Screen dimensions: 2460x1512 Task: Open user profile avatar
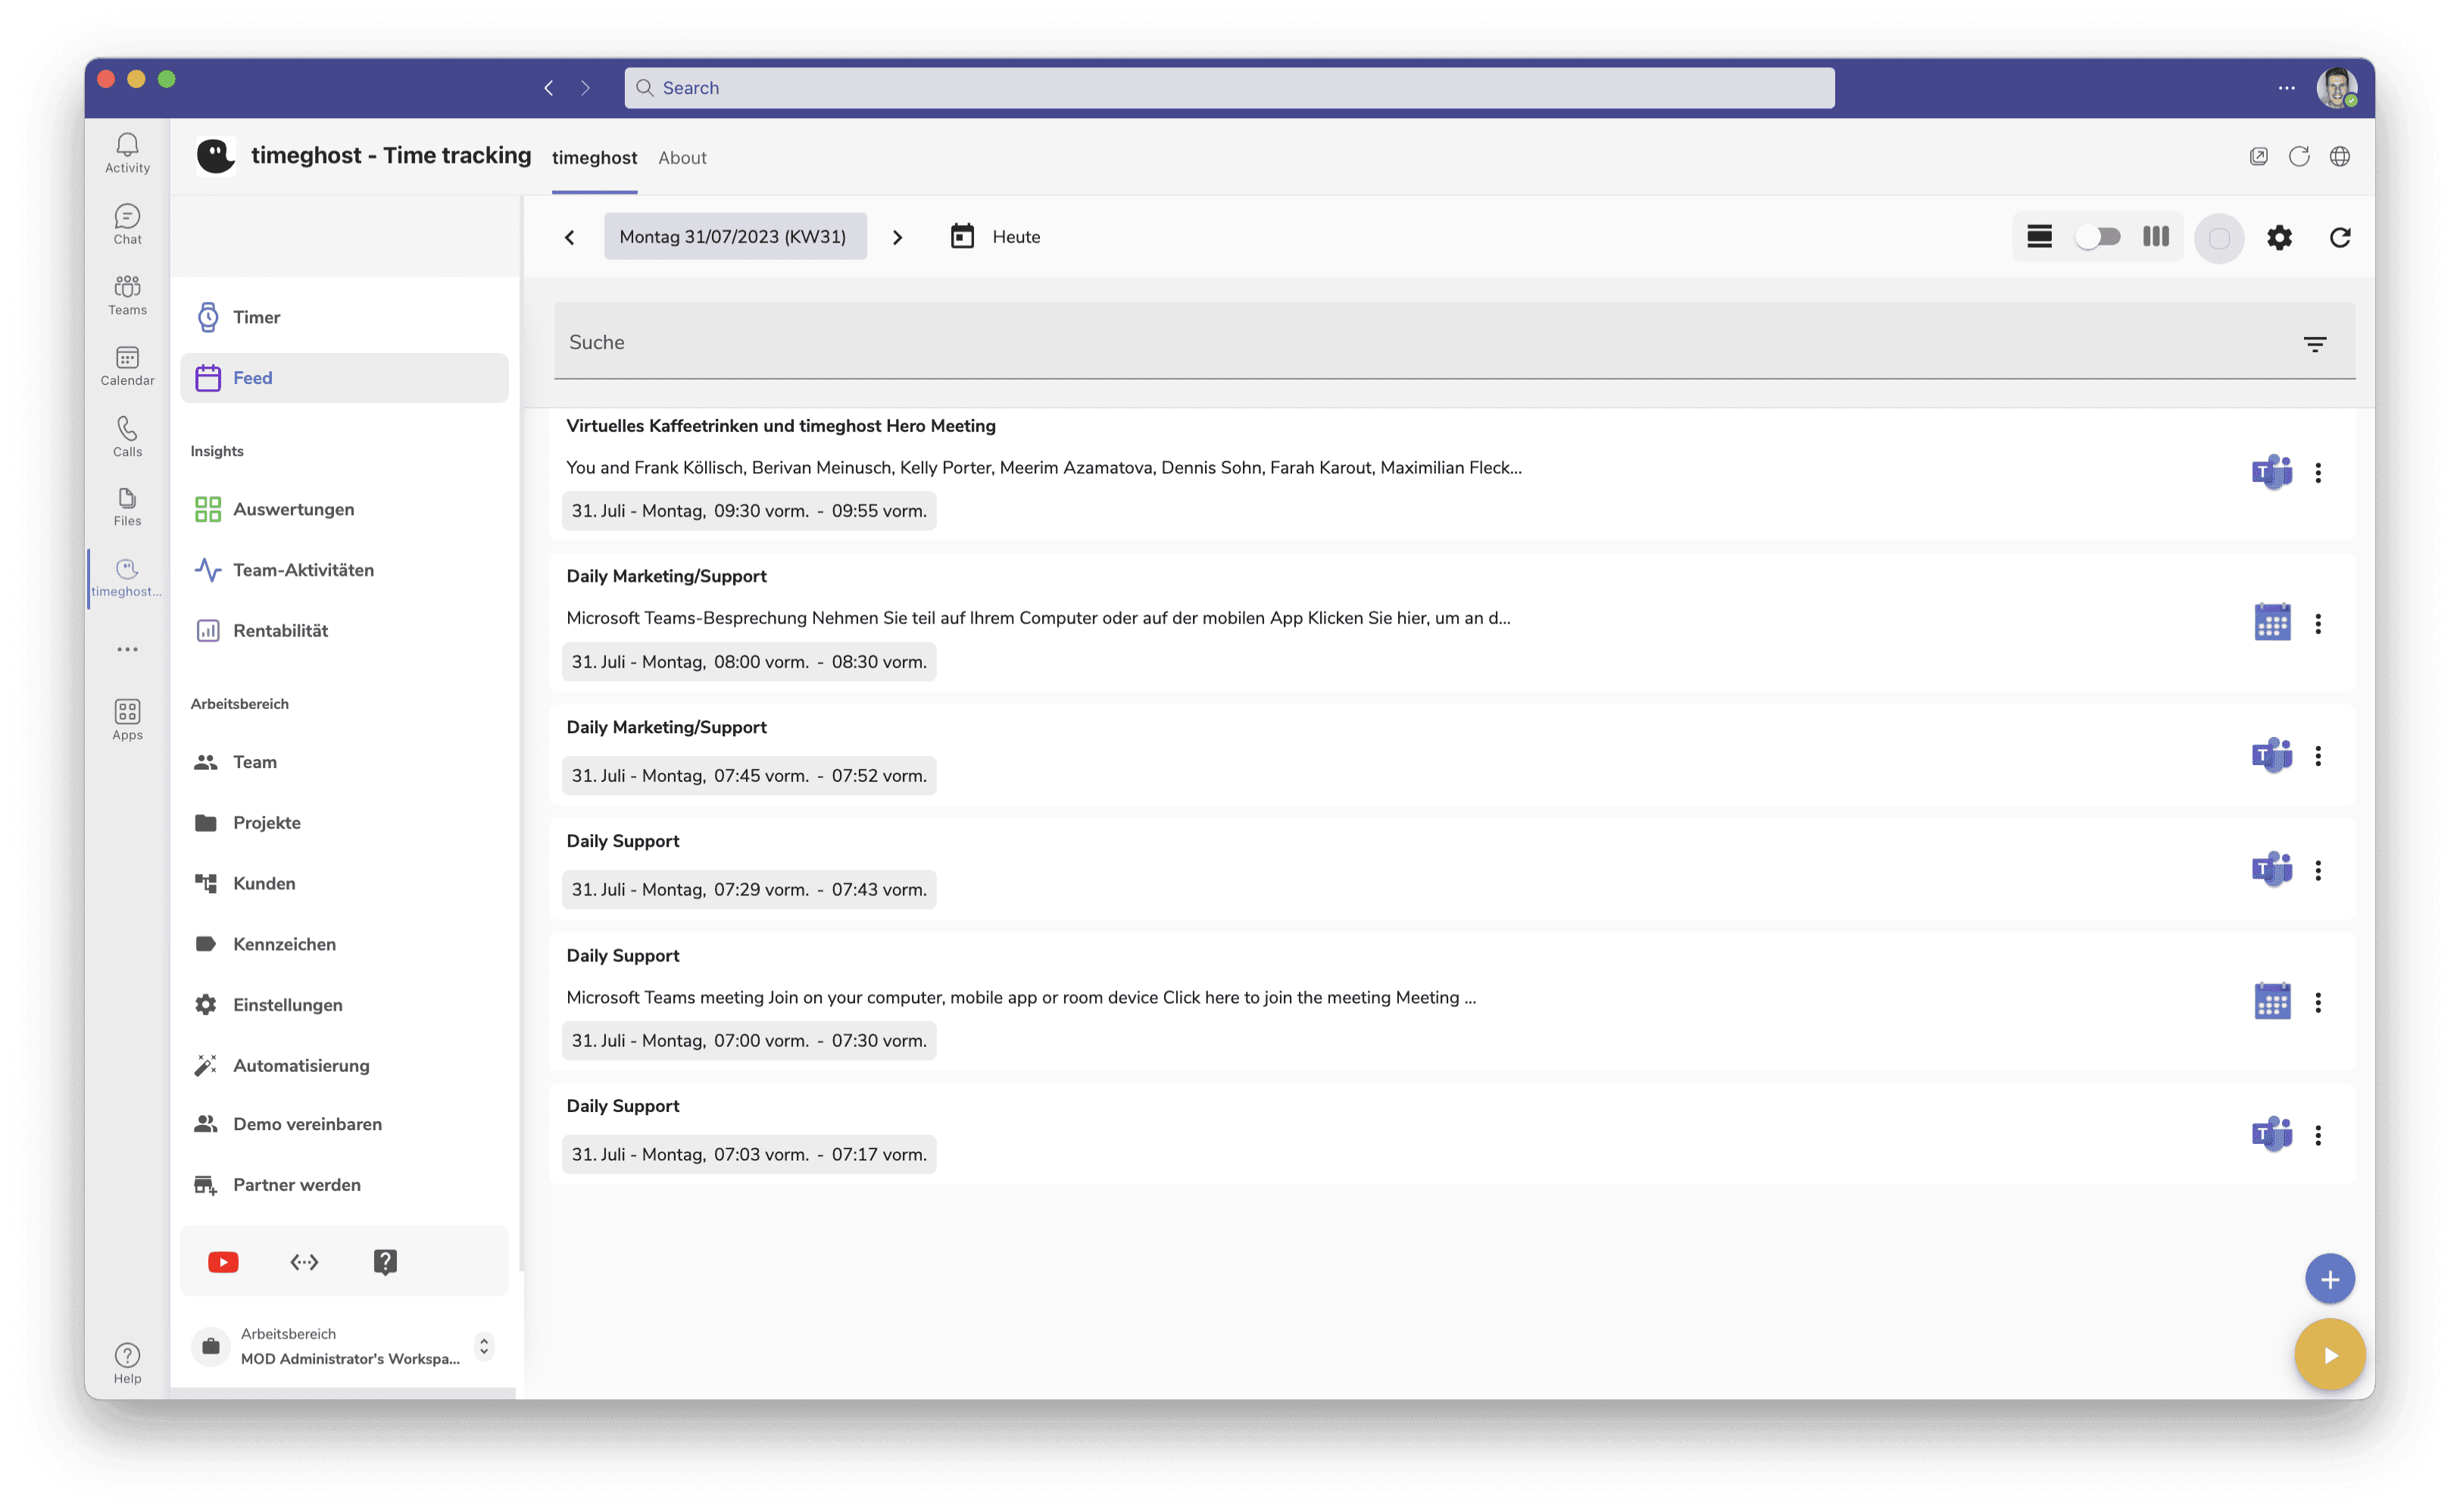[x=2336, y=88]
